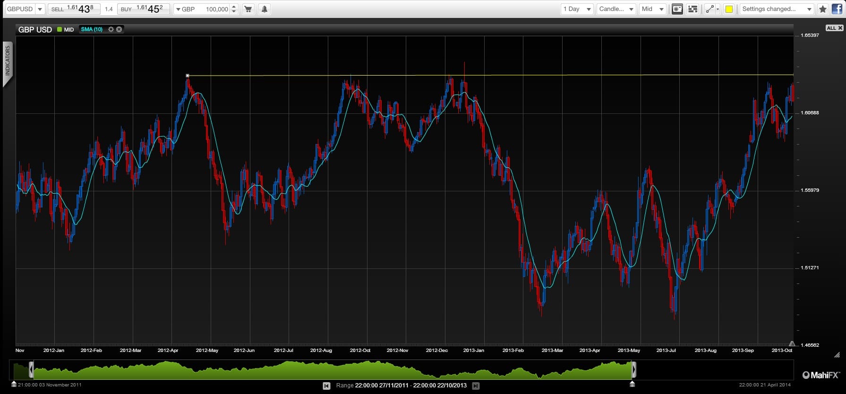The image size is (846, 394).
Task: Grab the left range selector handle
Action: (31, 369)
